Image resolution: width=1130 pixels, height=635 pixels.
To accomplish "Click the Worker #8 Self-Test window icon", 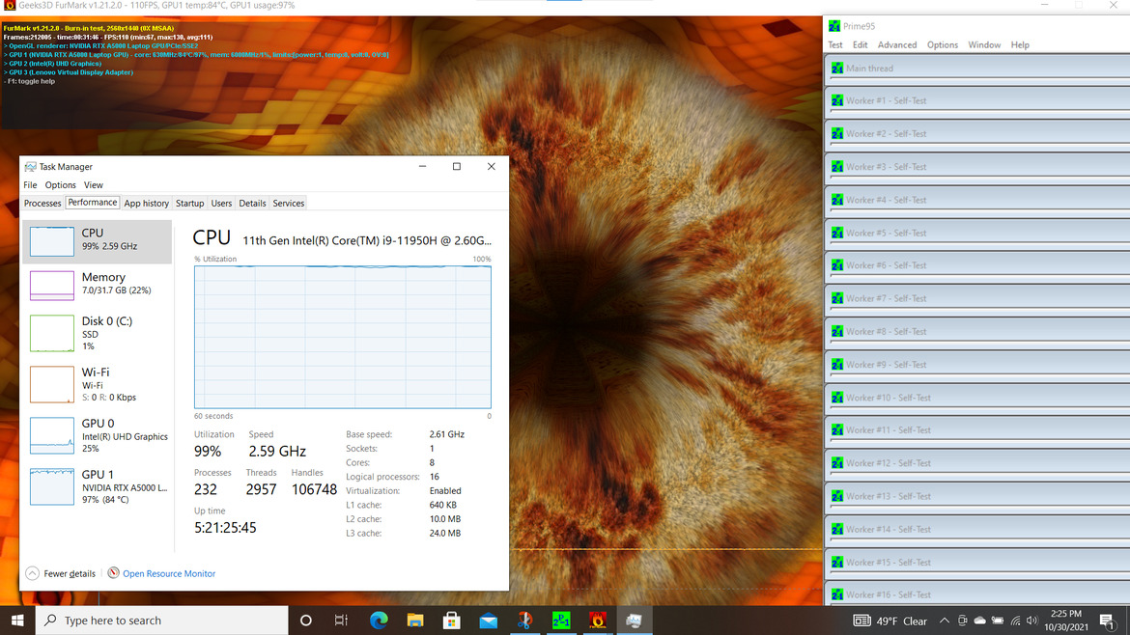I will [x=836, y=332].
